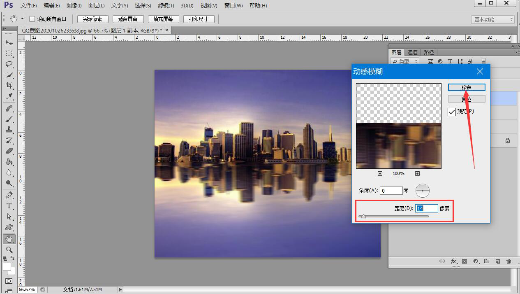This screenshot has width=520, height=294.
Task: Open the 类型 layer filter dropdown
Action: tap(405, 61)
